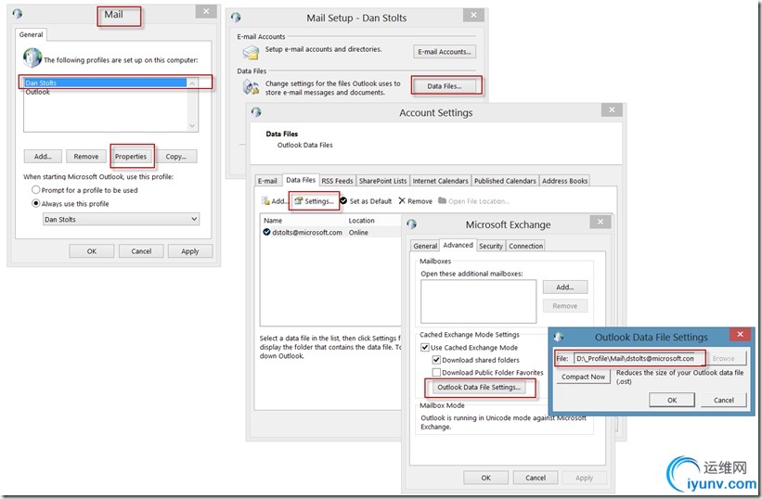Open SharePoint Lists tab
This screenshot has height=499, width=762.
[x=383, y=181]
